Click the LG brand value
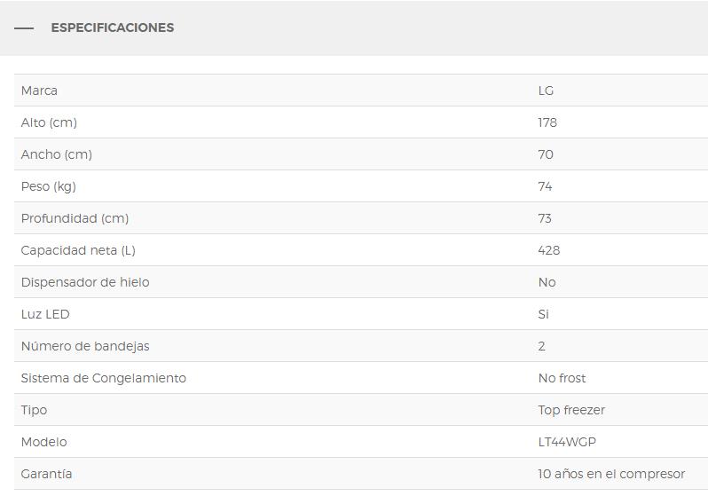 [546, 91]
